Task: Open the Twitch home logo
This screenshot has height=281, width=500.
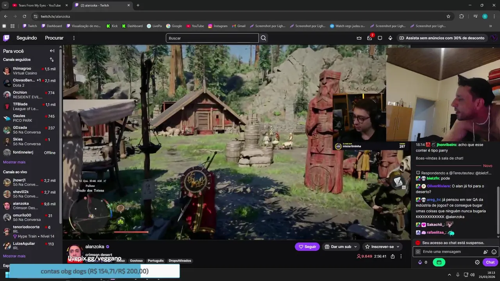Action: tap(6, 38)
